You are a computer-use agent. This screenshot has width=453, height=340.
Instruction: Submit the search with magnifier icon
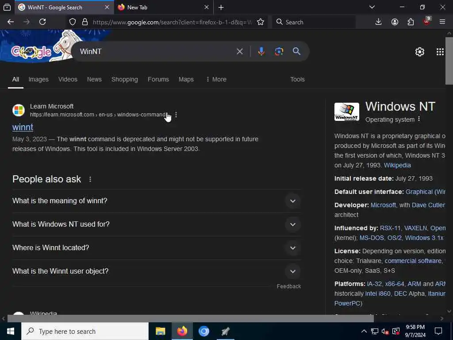tap(296, 51)
